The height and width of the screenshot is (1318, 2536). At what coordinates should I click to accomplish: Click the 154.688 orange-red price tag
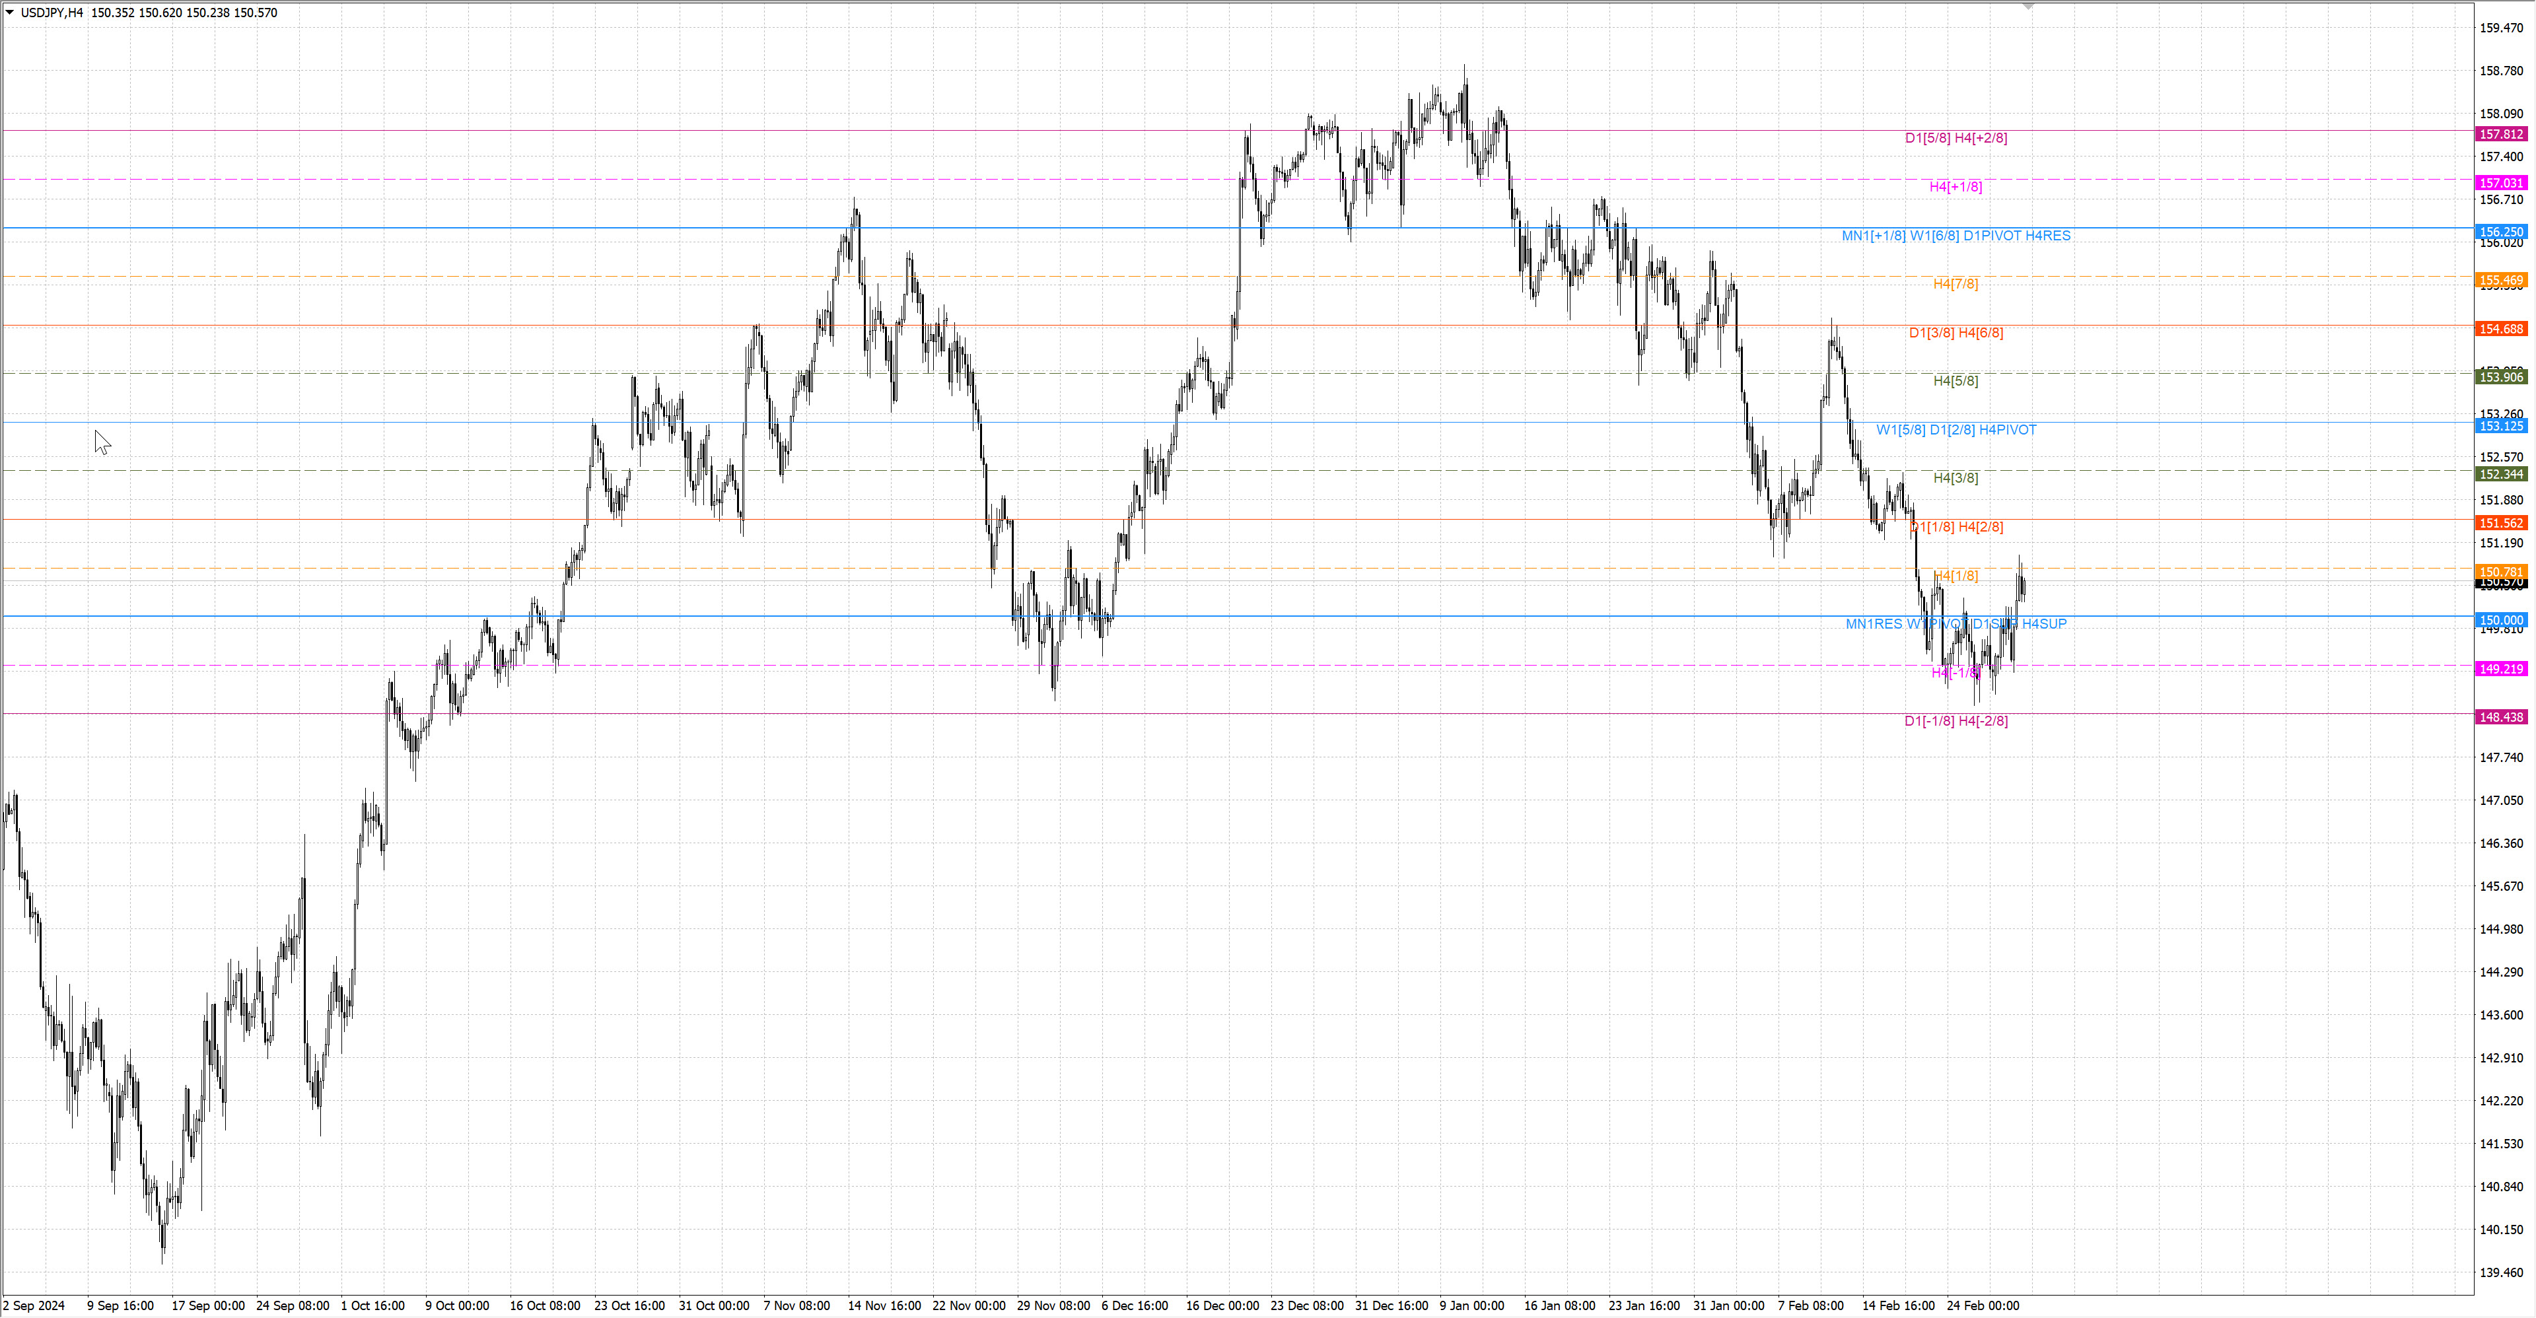pos(2500,329)
